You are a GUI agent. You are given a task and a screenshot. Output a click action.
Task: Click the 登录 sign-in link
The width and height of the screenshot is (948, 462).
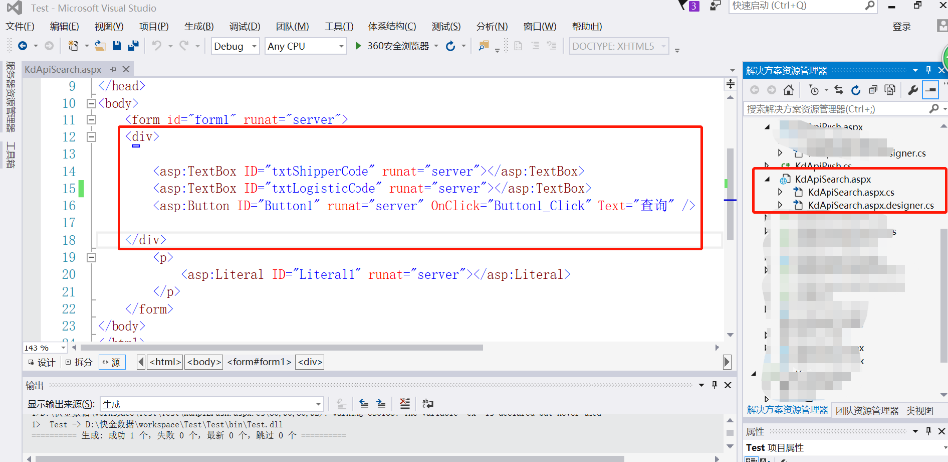click(901, 27)
